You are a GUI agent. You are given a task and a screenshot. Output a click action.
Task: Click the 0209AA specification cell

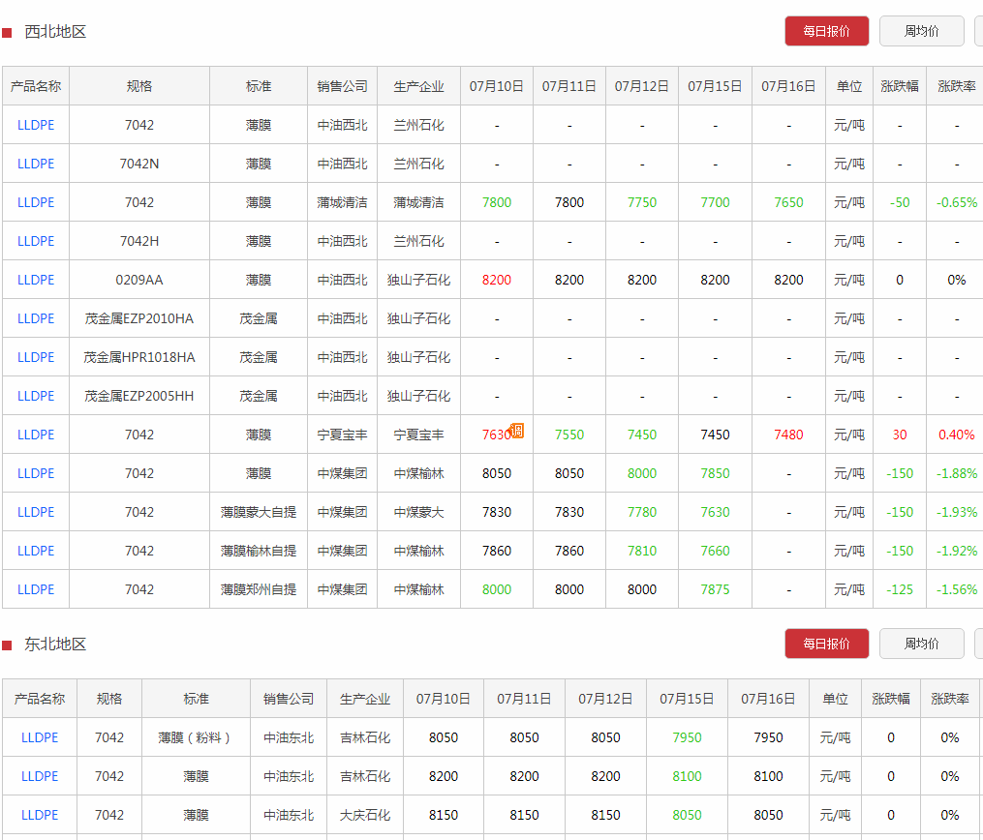(x=139, y=280)
